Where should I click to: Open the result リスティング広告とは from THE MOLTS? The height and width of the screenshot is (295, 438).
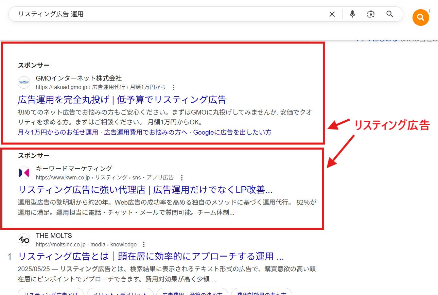click(151, 256)
